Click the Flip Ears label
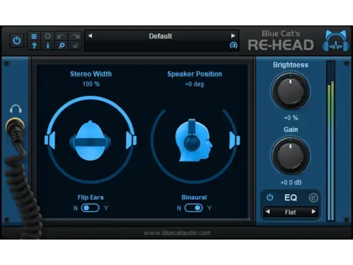353x265 pixels. (91, 197)
